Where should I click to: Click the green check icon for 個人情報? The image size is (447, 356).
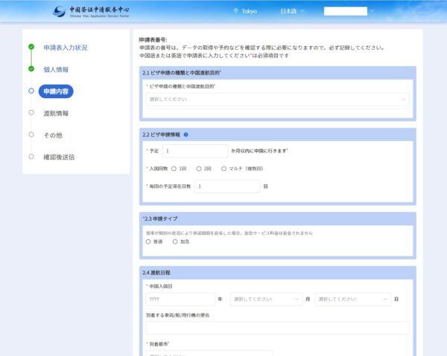(x=31, y=69)
